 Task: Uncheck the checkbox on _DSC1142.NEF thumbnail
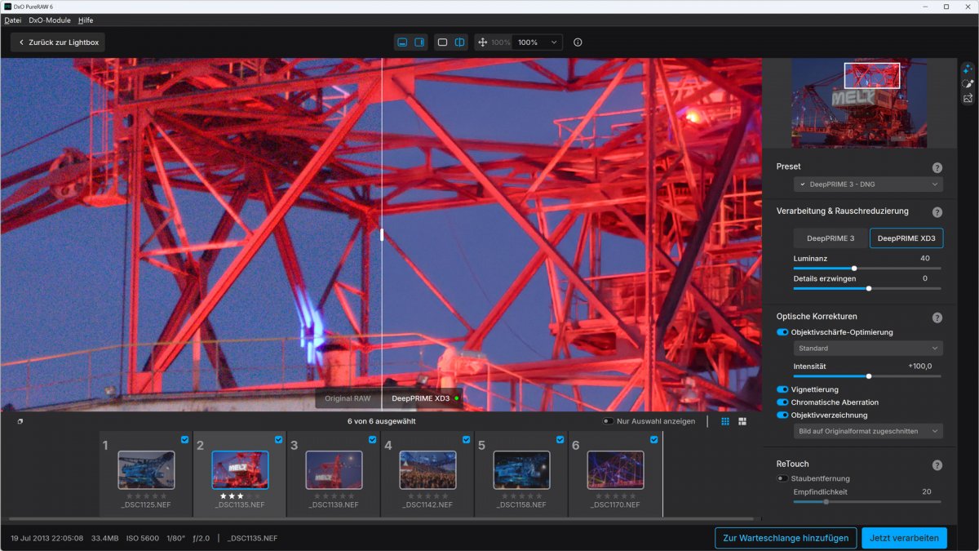click(467, 439)
